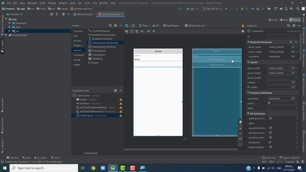Click the Debug app bug icon
Image resolution: width=306 pixels, height=172 pixels.
242,9
